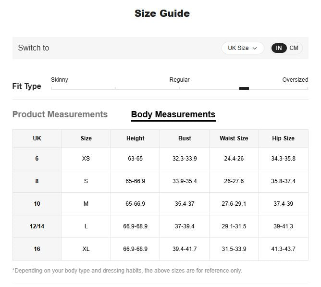Click the Height column header
Screen dimensions: 321x287
pos(135,138)
